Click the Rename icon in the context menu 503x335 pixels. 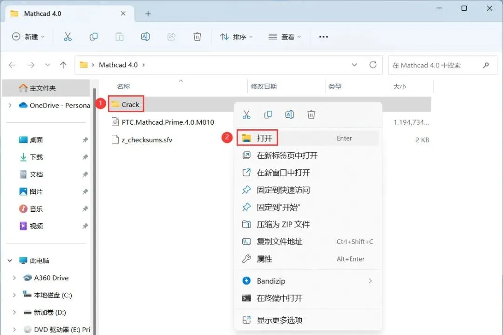[x=289, y=115]
